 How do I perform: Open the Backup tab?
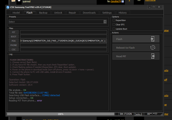click(43, 13)
